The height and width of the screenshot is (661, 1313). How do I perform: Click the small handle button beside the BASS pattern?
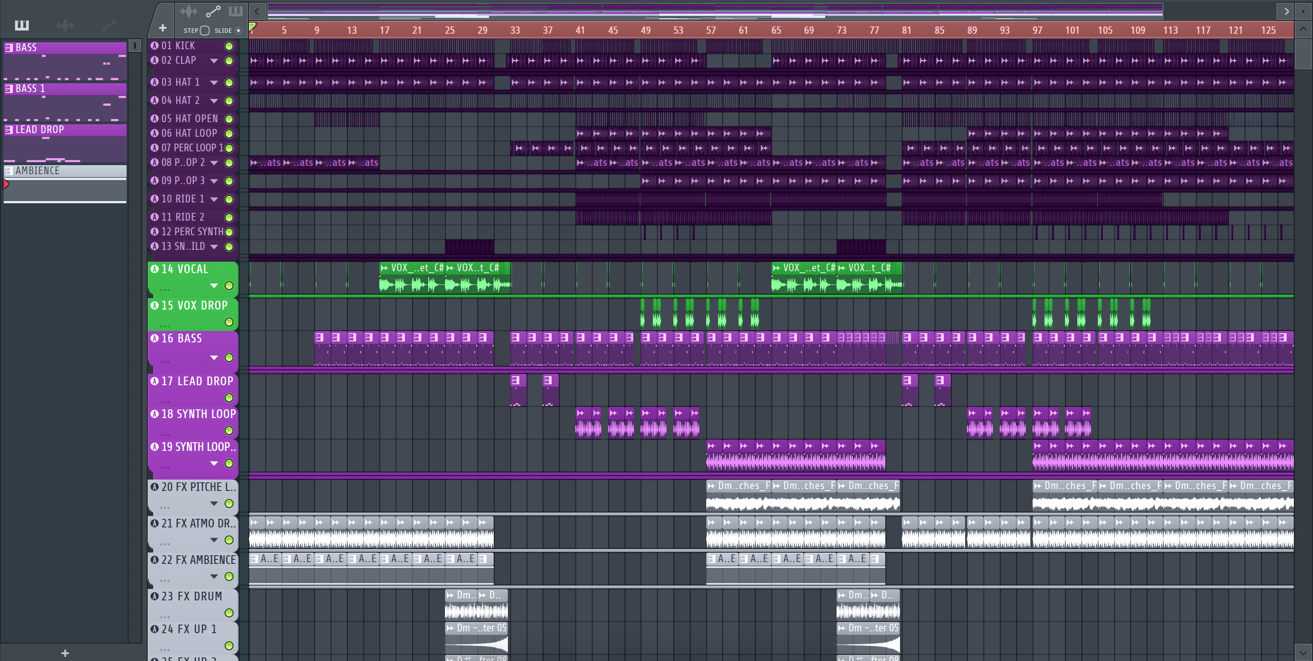tap(134, 46)
